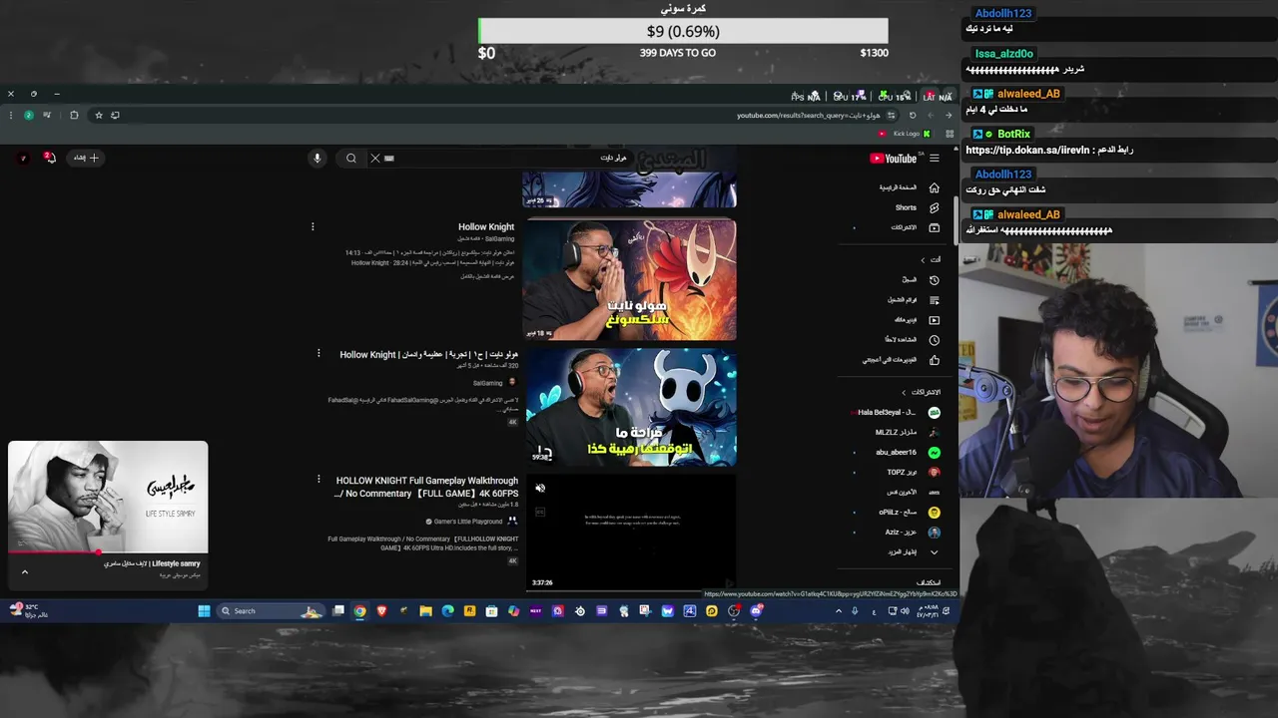Viewport: 1278px width, 718px height.
Task: Start voice search with the microphone
Action: click(x=318, y=158)
